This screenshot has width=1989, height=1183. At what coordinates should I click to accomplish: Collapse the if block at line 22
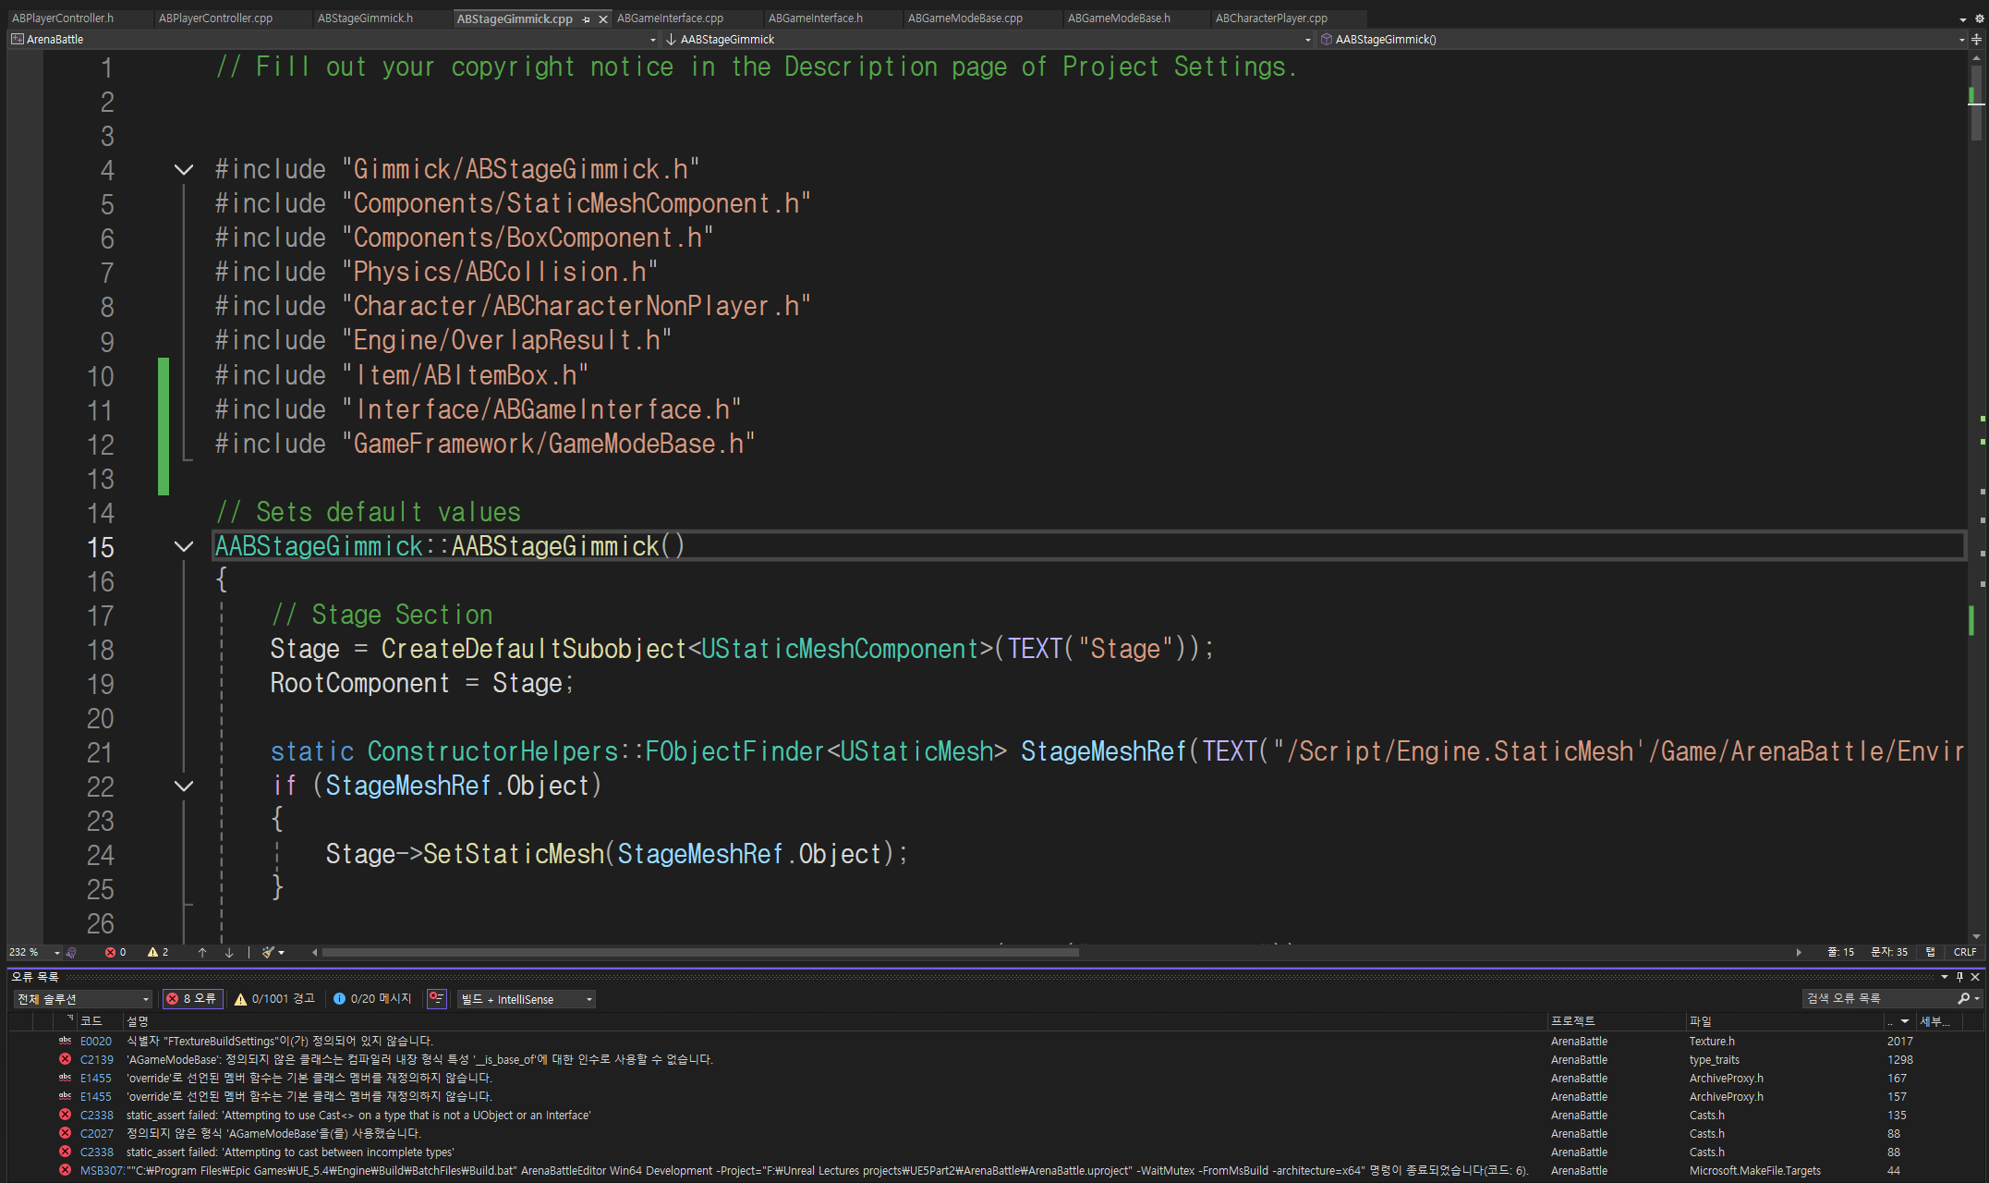pyautogui.click(x=184, y=787)
